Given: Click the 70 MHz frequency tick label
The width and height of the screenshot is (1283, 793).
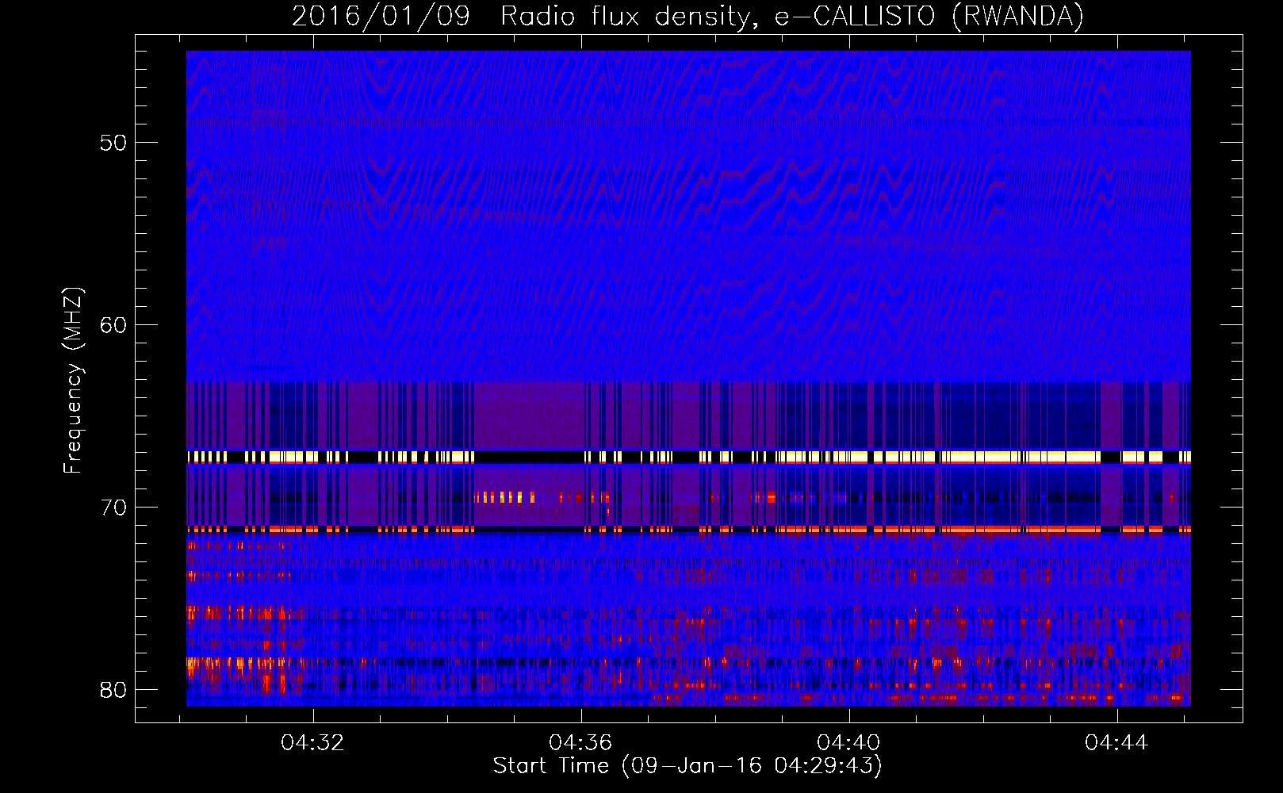Looking at the screenshot, I should [x=113, y=508].
